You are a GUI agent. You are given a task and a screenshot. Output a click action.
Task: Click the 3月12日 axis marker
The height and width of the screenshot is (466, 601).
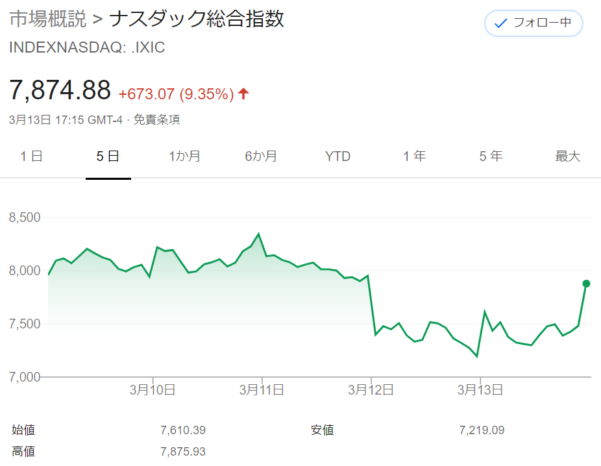point(371,389)
